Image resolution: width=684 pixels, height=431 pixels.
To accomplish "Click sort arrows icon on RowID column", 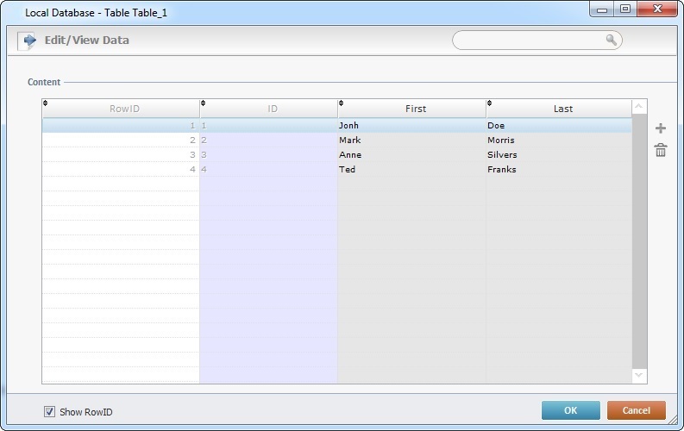I will [x=46, y=103].
